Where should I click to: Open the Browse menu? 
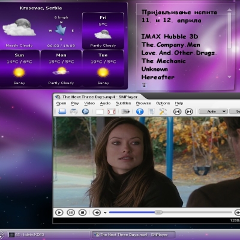pyautogui.click(x=143, y=103)
